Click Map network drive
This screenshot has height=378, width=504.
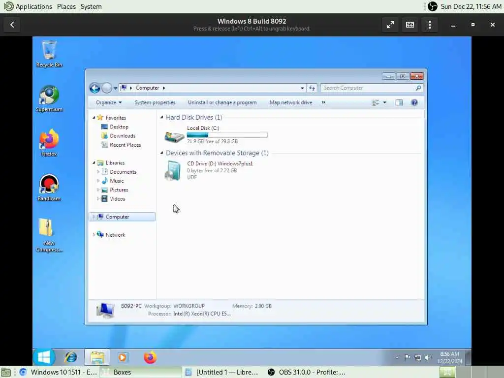point(290,102)
